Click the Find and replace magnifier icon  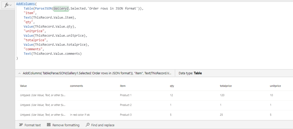pyautogui.click(x=88, y=125)
